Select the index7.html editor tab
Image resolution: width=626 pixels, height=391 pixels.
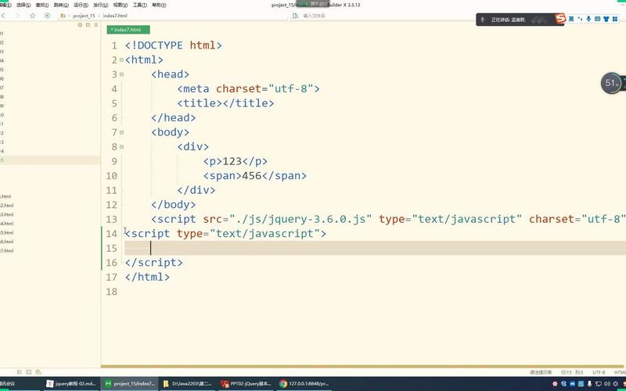128,30
